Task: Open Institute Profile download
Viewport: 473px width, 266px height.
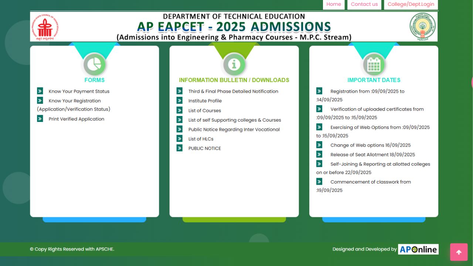Action: point(205,101)
